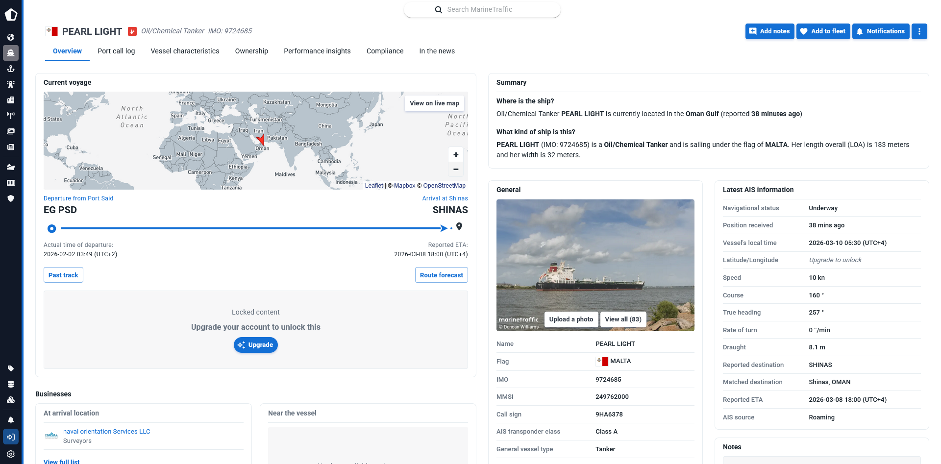Image resolution: width=941 pixels, height=464 pixels.
Task: Open the news icon in sidebar
Action: [x=11, y=147]
